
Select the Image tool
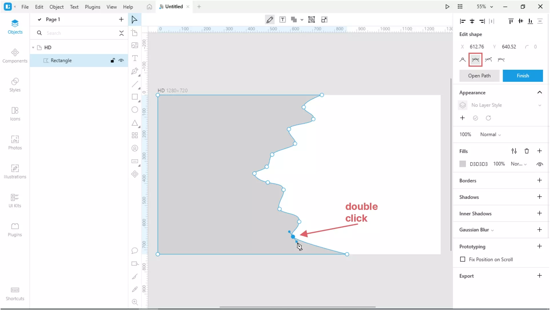pyautogui.click(x=135, y=45)
